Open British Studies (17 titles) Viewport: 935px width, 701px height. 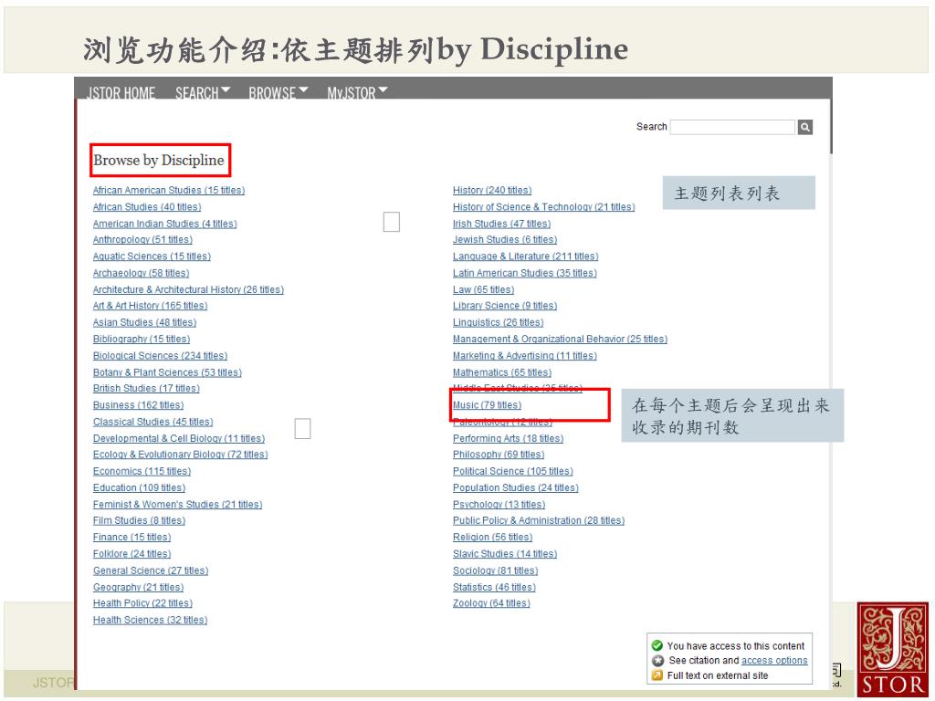click(x=146, y=389)
